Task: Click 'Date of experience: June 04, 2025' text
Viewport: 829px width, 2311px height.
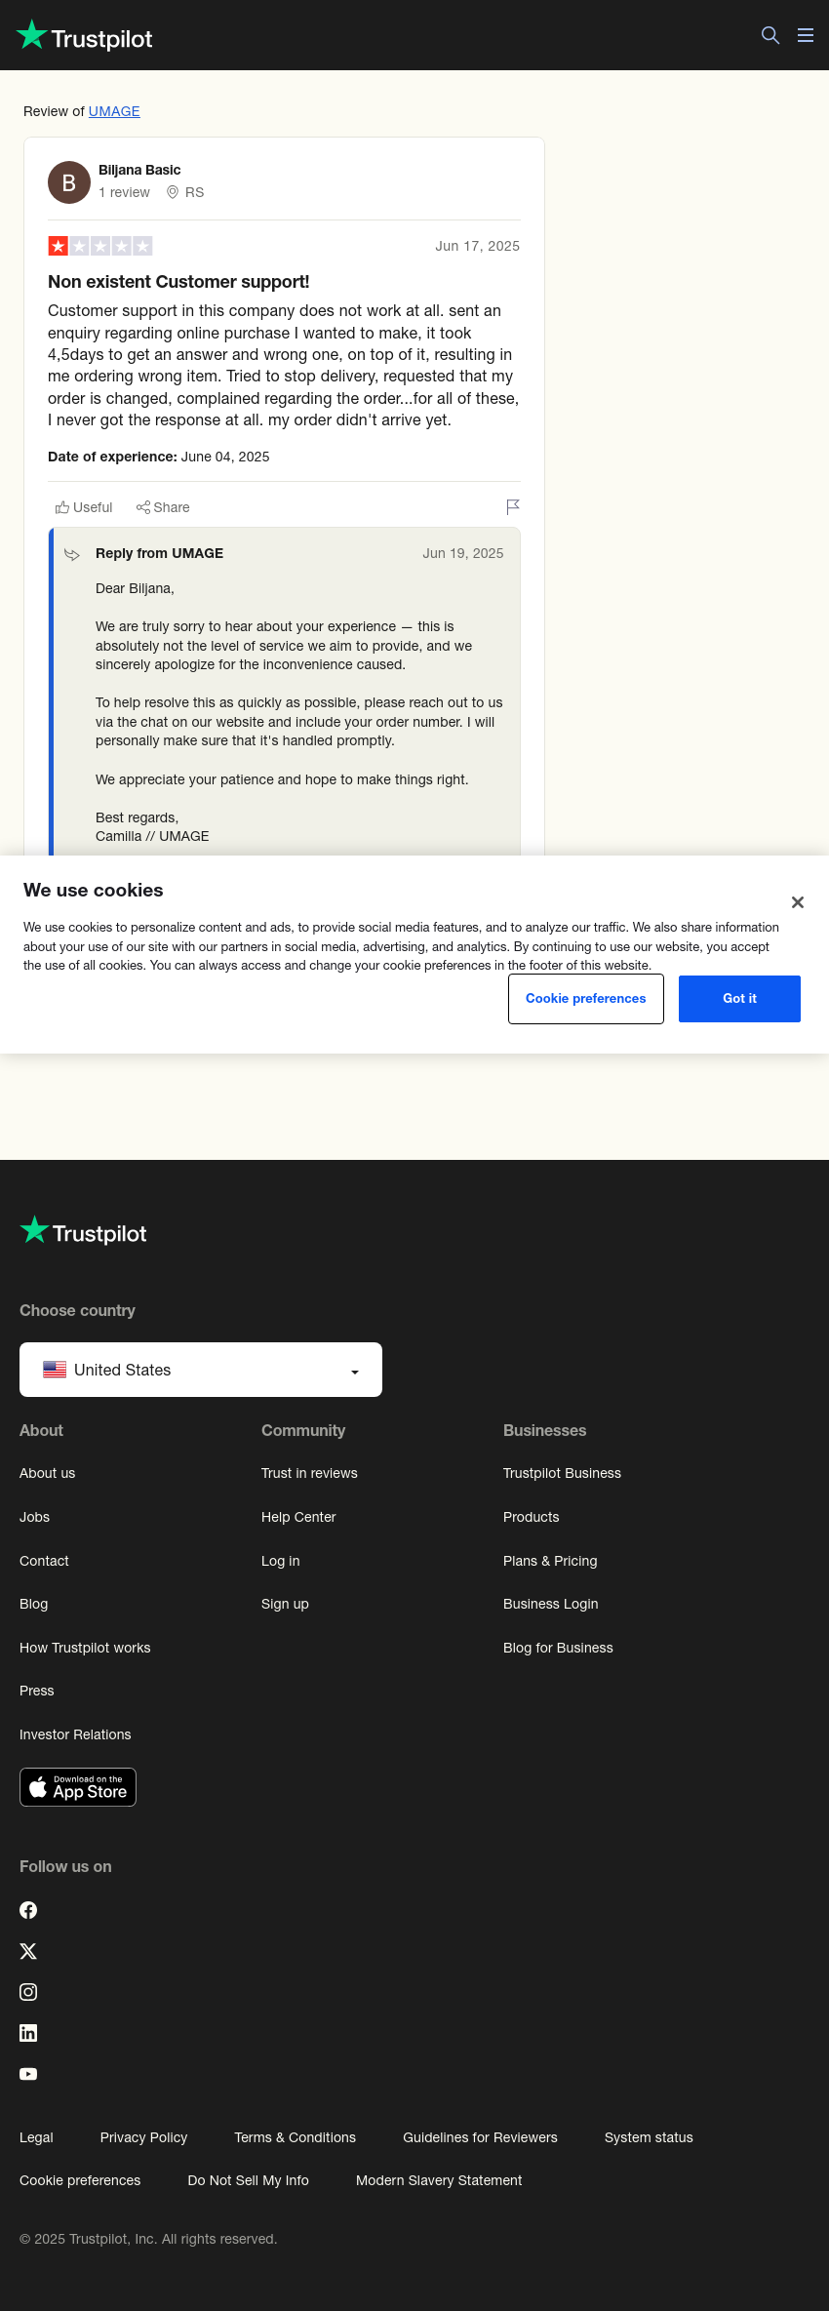Action: [x=158, y=457]
